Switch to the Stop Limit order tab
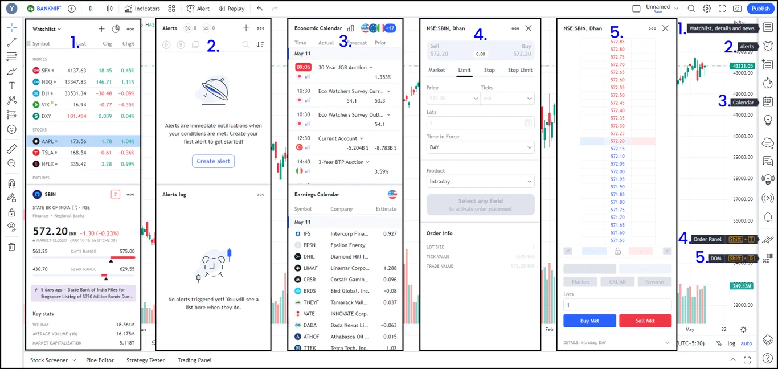 [520, 70]
